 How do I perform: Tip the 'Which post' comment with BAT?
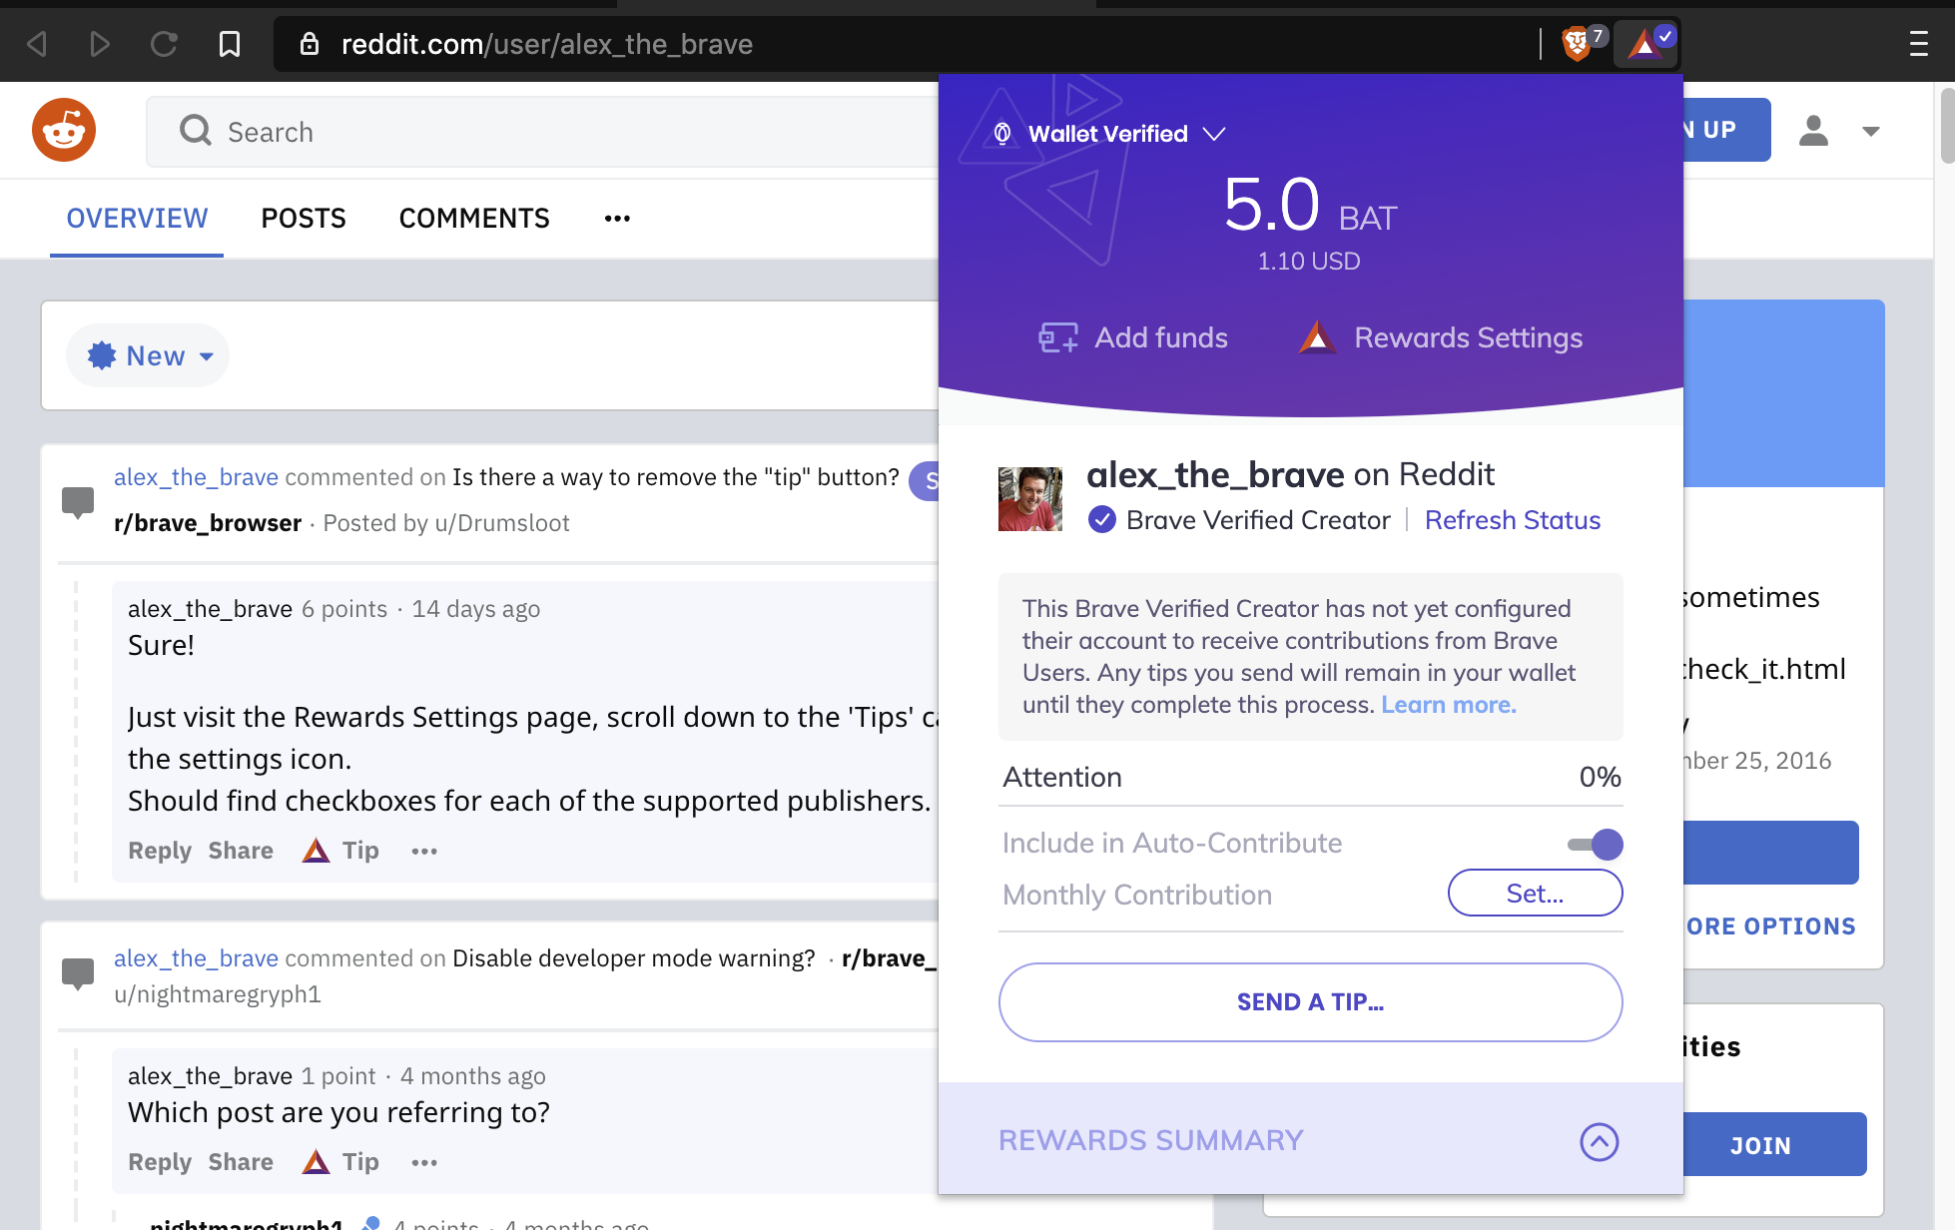340,1162
